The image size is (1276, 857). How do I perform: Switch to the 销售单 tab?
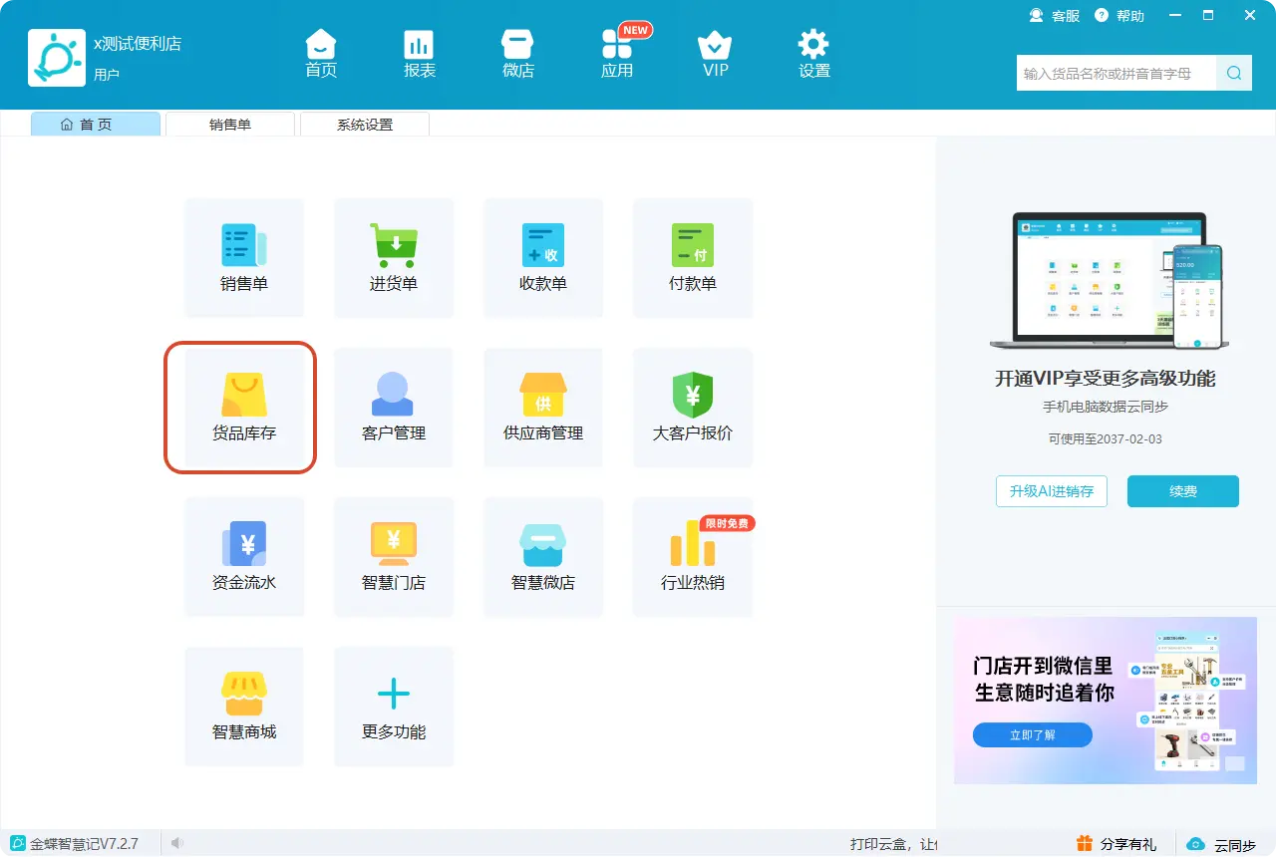(x=230, y=125)
